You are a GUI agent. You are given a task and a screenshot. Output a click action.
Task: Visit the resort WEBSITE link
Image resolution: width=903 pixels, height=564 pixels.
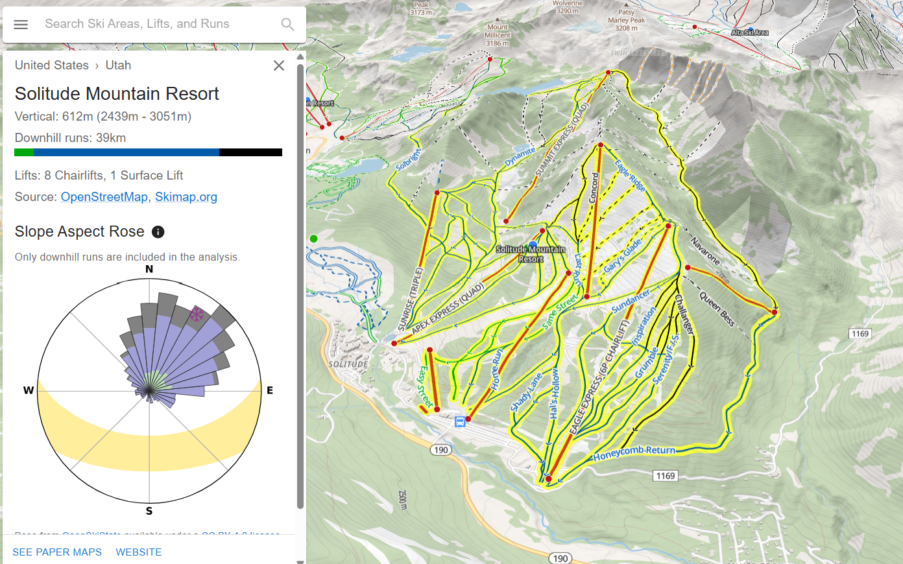139,552
